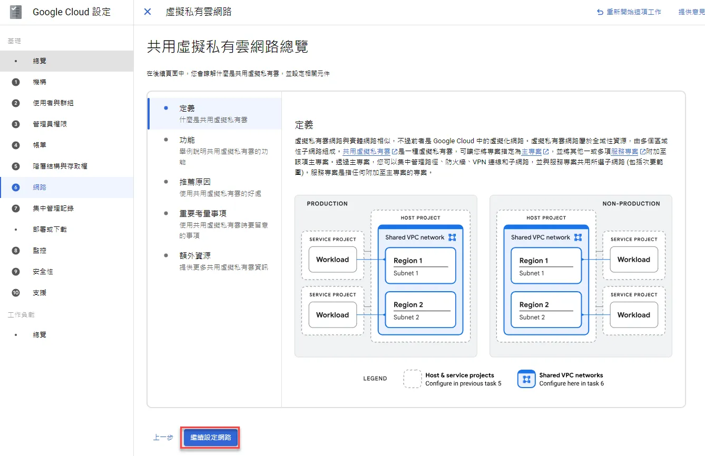Image resolution: width=705 pixels, height=456 pixels.
Task: Click the PRODUCTION diagram label
Action: coord(327,204)
